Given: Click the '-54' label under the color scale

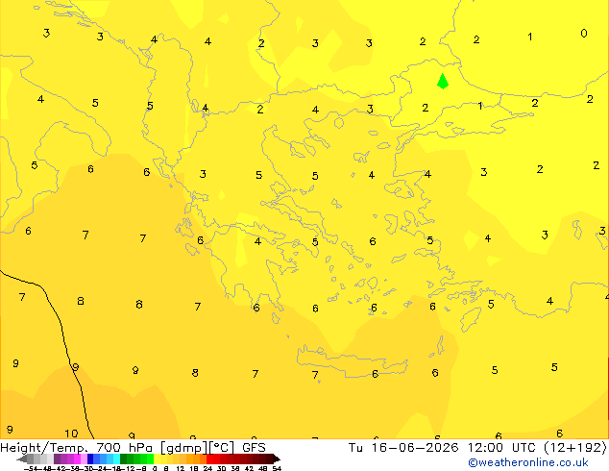Looking at the screenshot, I should pos(31,468).
